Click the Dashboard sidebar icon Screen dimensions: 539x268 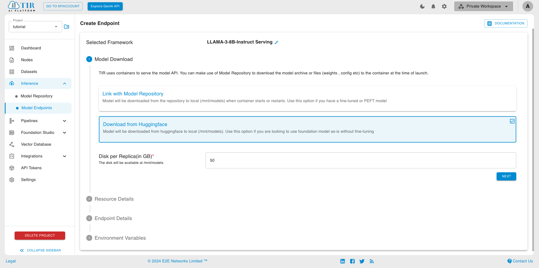click(x=12, y=48)
